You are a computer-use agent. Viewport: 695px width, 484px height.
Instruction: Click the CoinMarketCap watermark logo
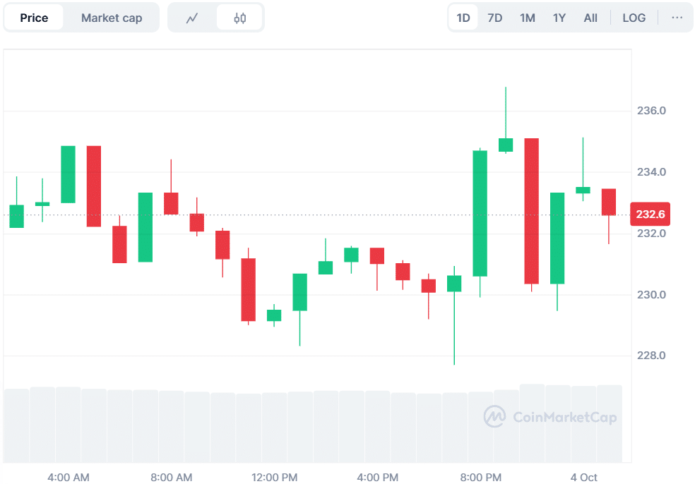[550, 416]
